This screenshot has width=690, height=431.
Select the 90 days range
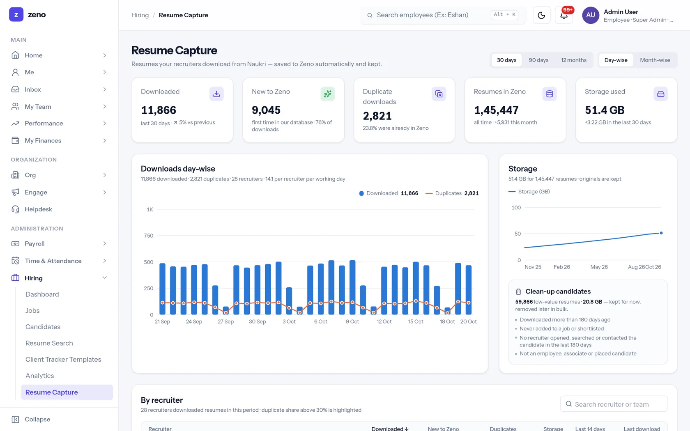click(538, 60)
